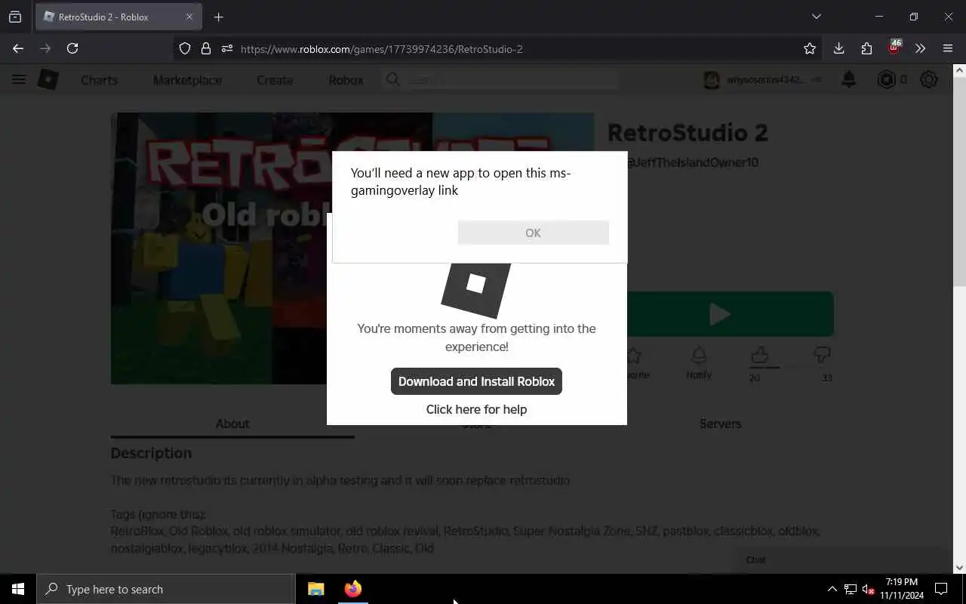This screenshot has width=966, height=604.
Task: Open the Firefox View icon
Action: [15, 17]
